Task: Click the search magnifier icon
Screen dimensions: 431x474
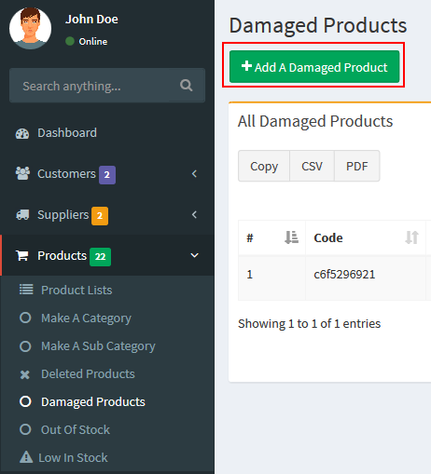Action: coord(186,85)
